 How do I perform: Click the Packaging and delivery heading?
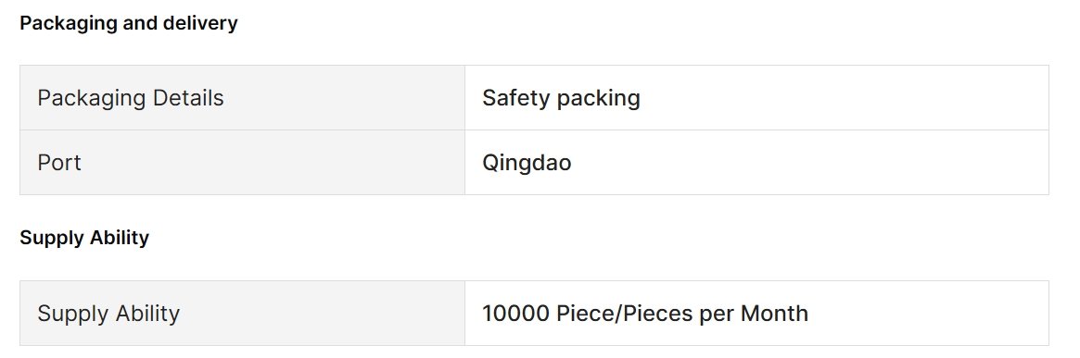pos(129,23)
